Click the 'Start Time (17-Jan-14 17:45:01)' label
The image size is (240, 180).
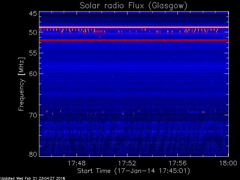tap(133, 171)
